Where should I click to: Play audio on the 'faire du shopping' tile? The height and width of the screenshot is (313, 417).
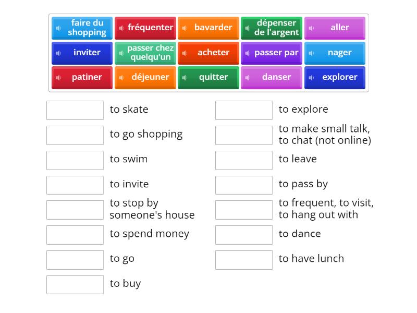(58, 28)
